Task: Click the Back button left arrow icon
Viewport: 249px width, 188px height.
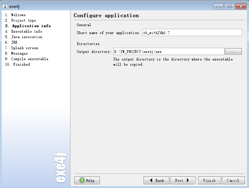Action: coord(151,180)
